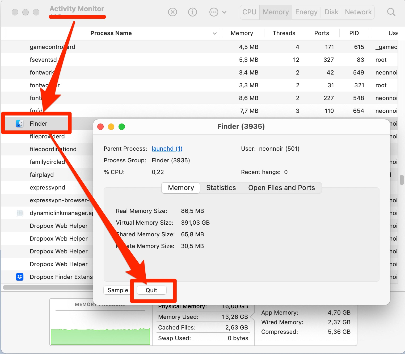
Task: Click the Compressed 5,36 GB value
Action: (339, 332)
